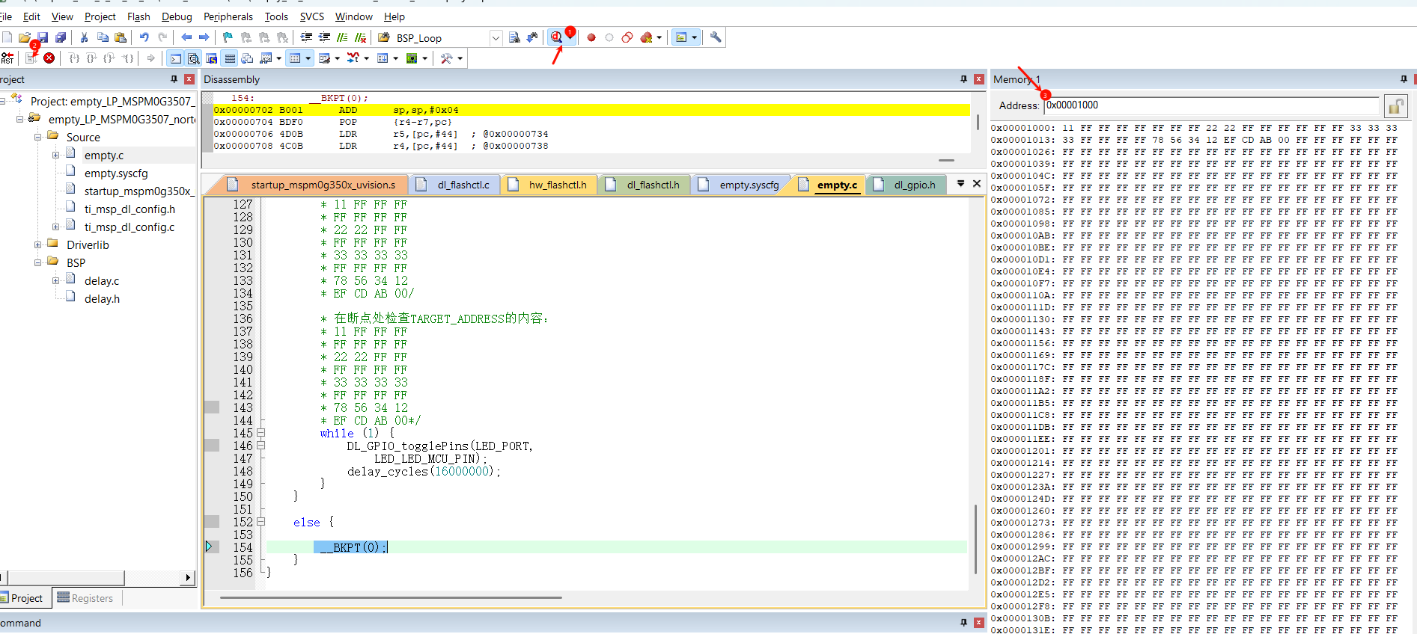Click the code editor horizontal scrollbar
The height and width of the screenshot is (634, 1417).
pyautogui.click(x=391, y=597)
